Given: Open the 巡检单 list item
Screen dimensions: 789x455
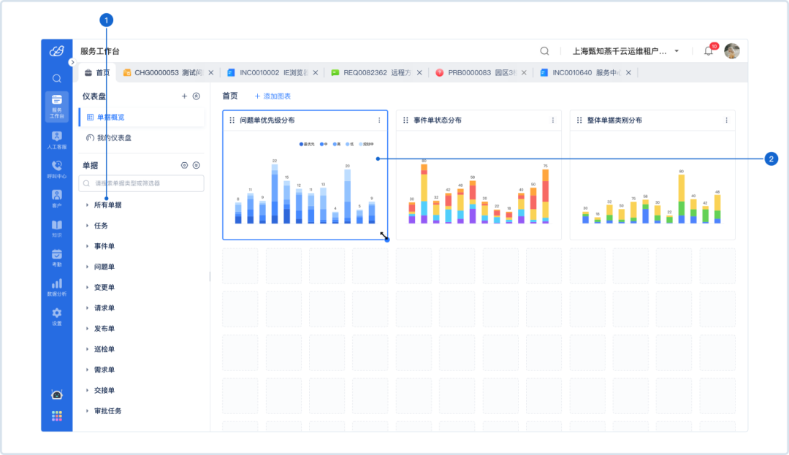Looking at the screenshot, I should (104, 349).
